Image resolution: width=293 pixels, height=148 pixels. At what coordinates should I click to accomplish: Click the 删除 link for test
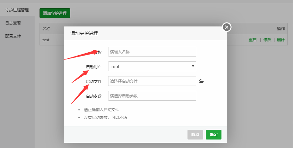[281, 40]
